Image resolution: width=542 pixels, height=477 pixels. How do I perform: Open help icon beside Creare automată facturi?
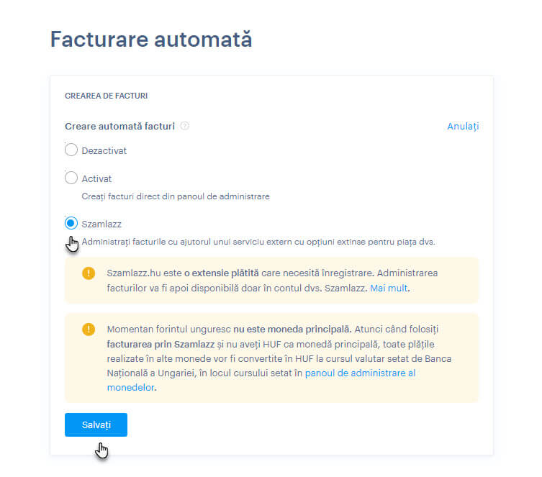click(185, 126)
